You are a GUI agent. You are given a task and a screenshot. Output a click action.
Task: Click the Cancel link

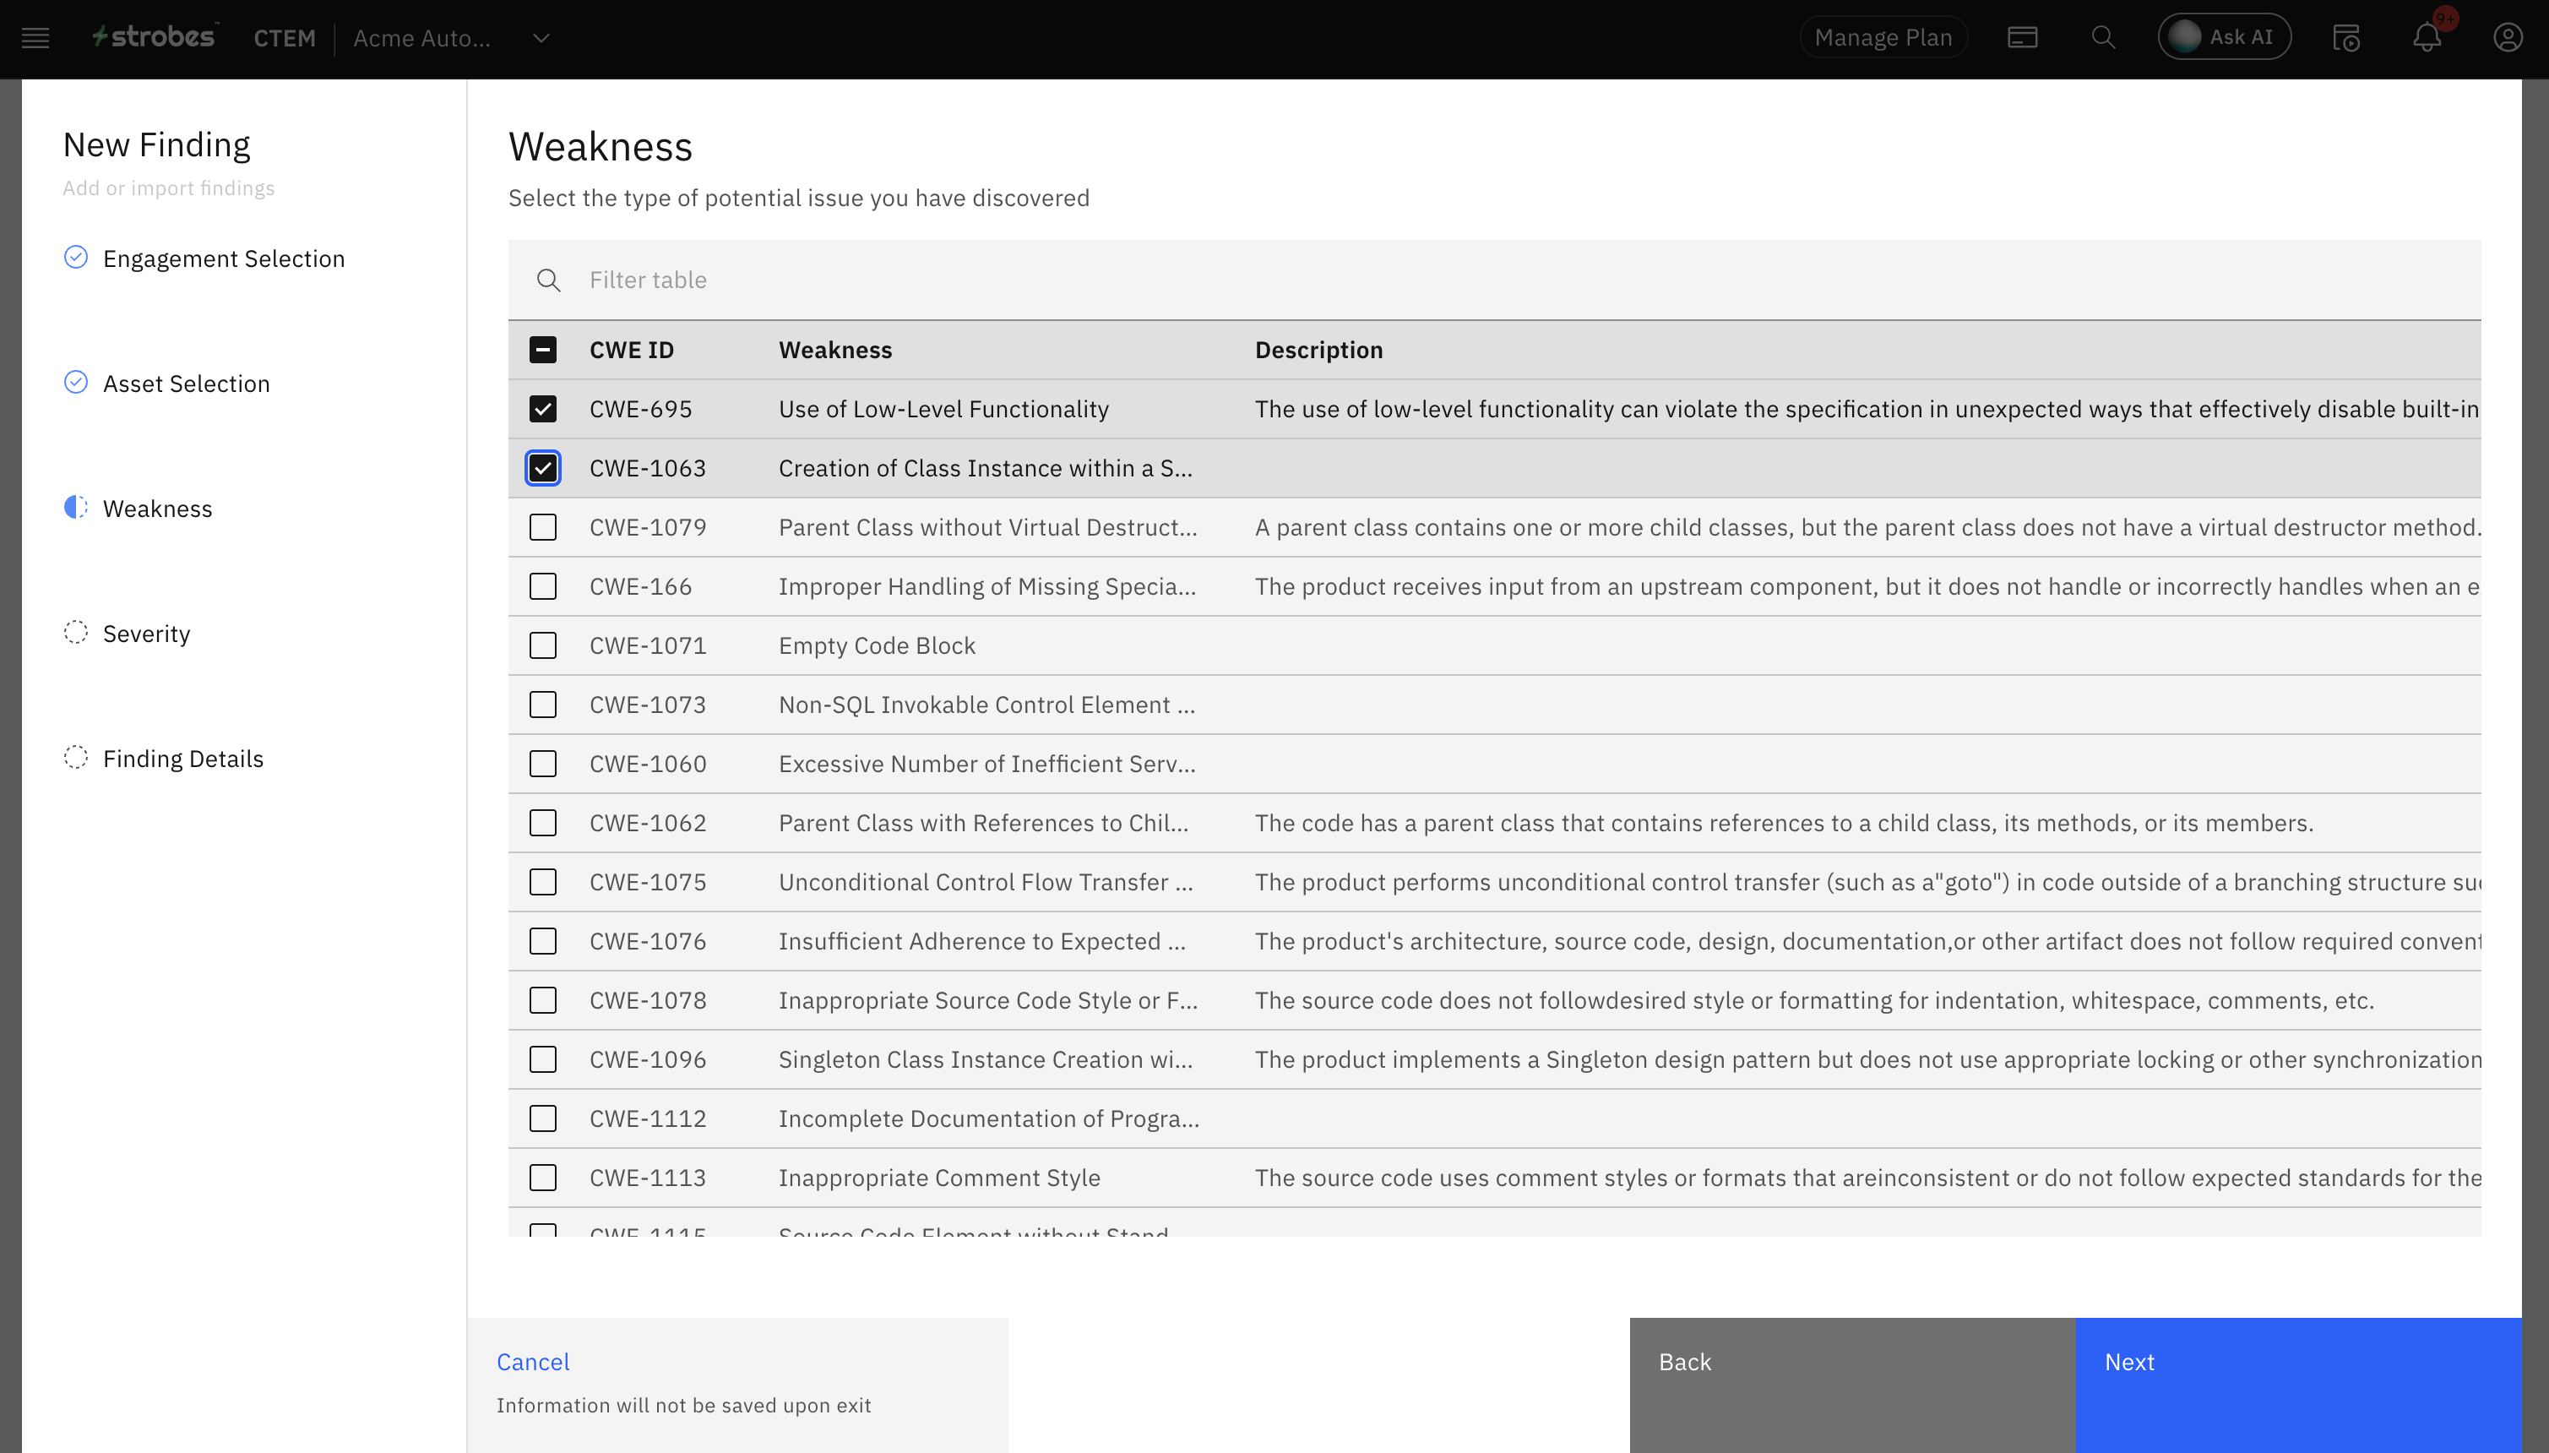[533, 1362]
